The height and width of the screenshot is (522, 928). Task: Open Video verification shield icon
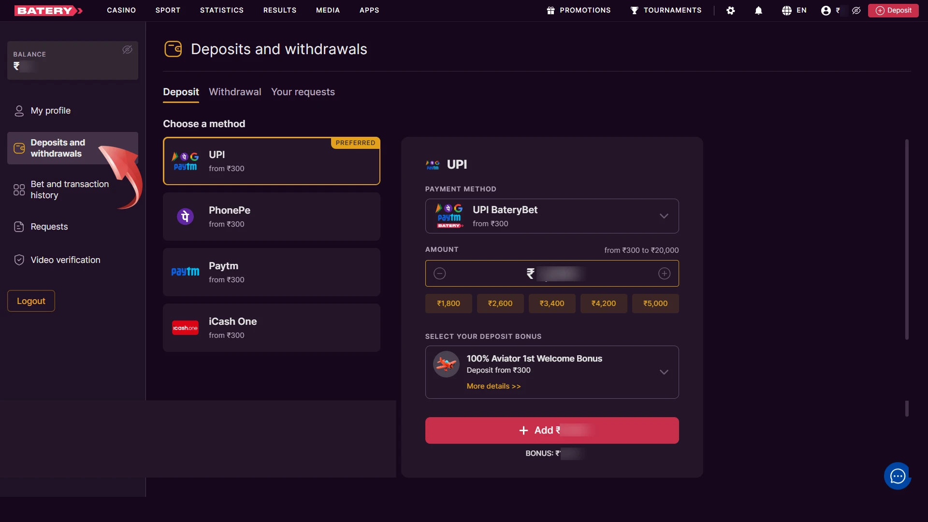pyautogui.click(x=19, y=260)
